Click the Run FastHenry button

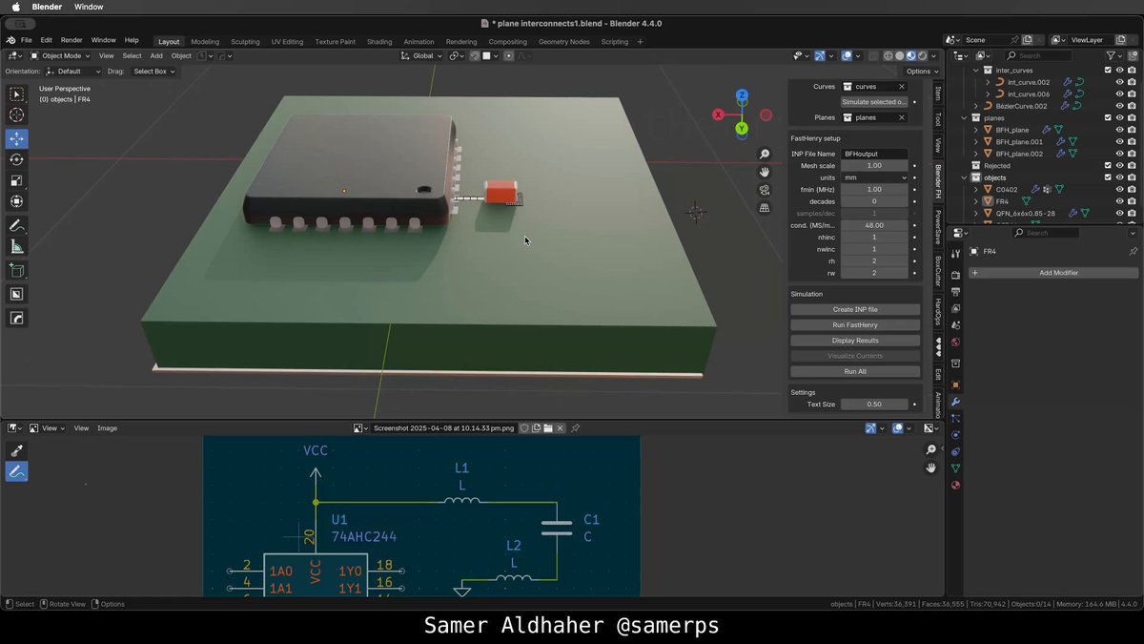(855, 325)
